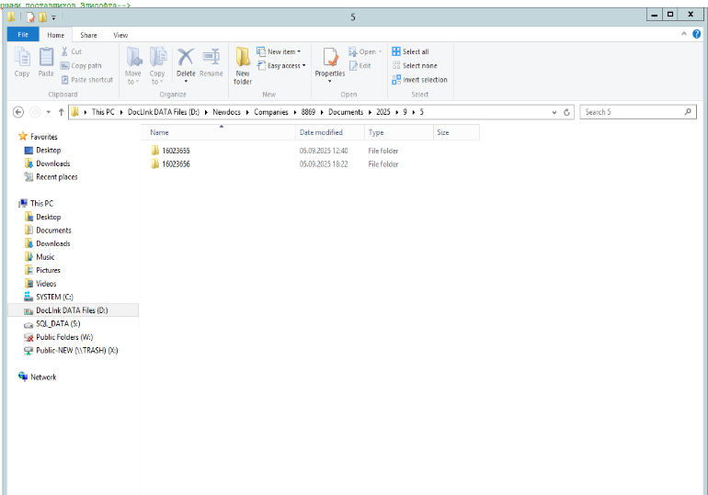The height and width of the screenshot is (495, 708).
Task: Click quick access Properties icon in title bar
Action: tap(30, 17)
